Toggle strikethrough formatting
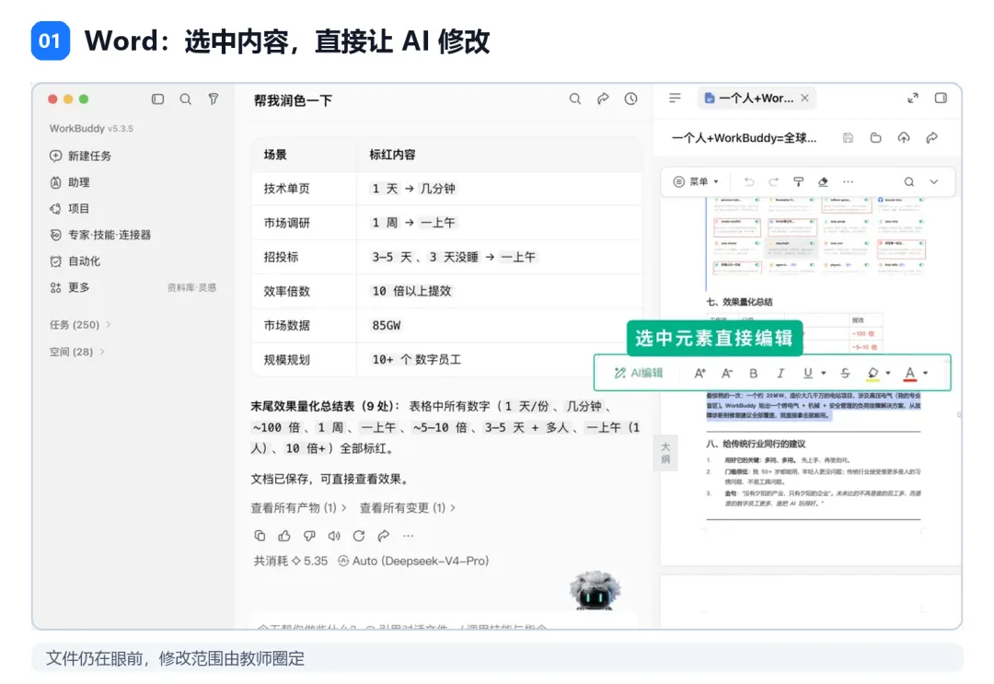 [x=845, y=374]
